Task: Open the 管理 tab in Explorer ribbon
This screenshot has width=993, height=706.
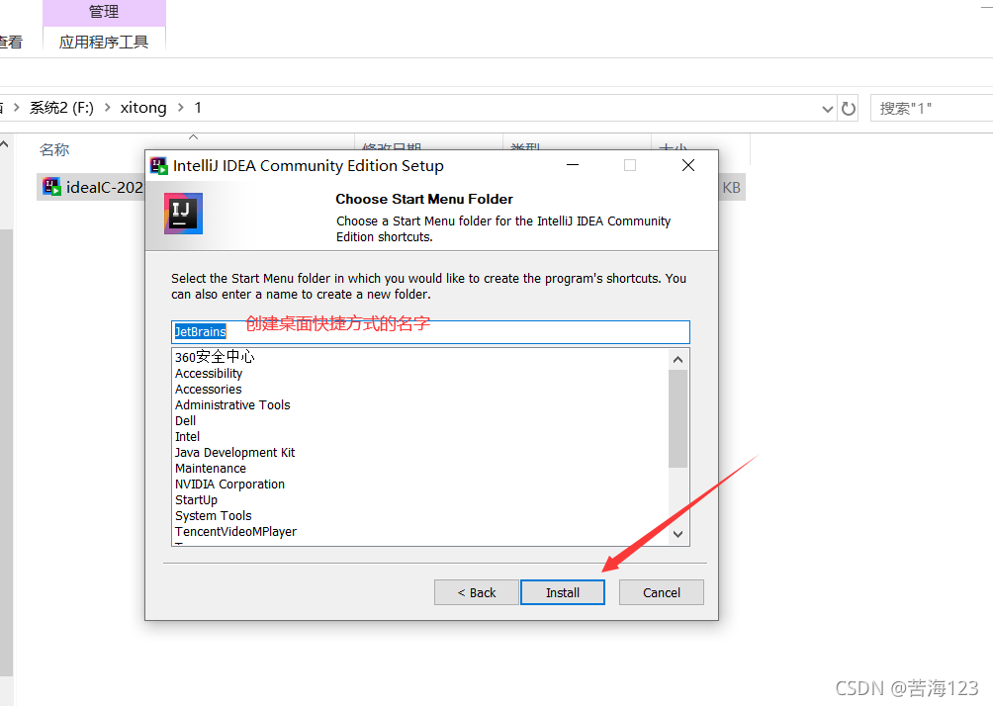Action: [104, 12]
